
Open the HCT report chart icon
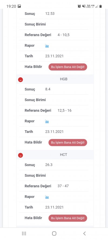tap(47, 197)
